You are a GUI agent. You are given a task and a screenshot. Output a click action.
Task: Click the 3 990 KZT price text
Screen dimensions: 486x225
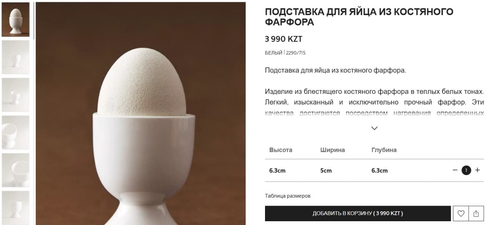point(284,39)
